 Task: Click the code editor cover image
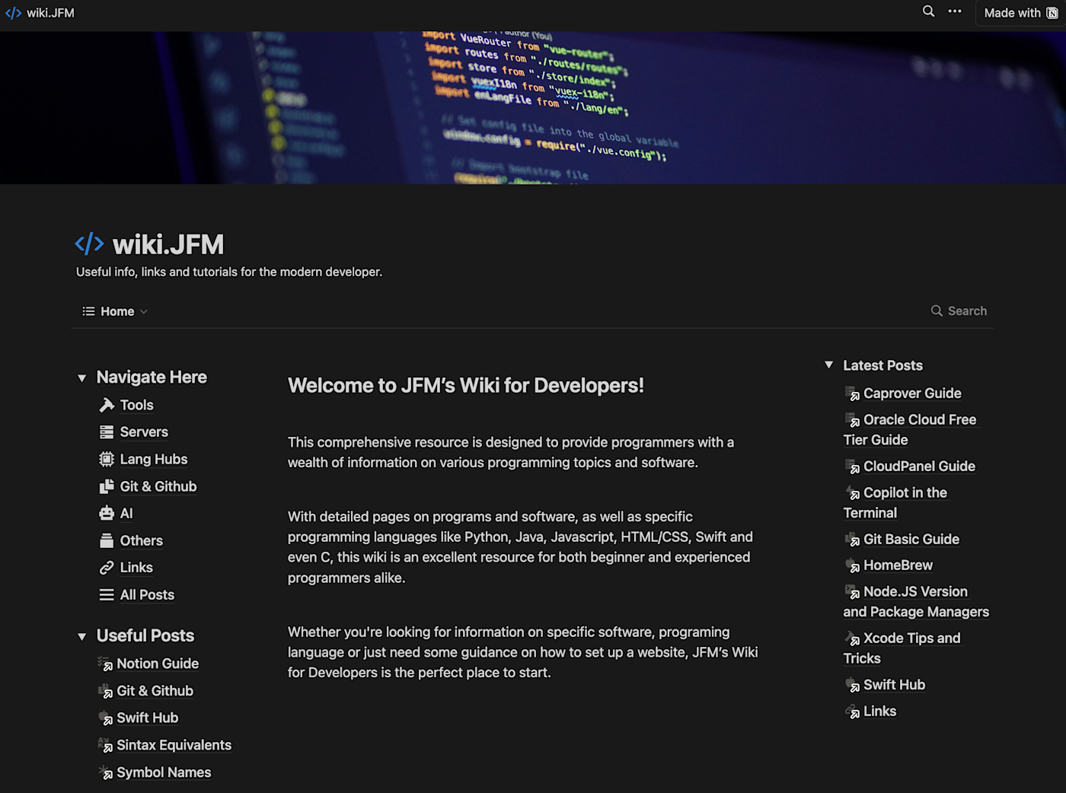[x=533, y=107]
